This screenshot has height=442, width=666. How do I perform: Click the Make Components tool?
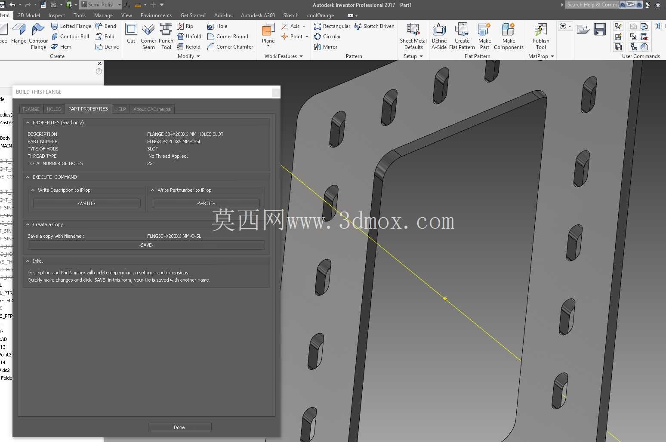509,36
